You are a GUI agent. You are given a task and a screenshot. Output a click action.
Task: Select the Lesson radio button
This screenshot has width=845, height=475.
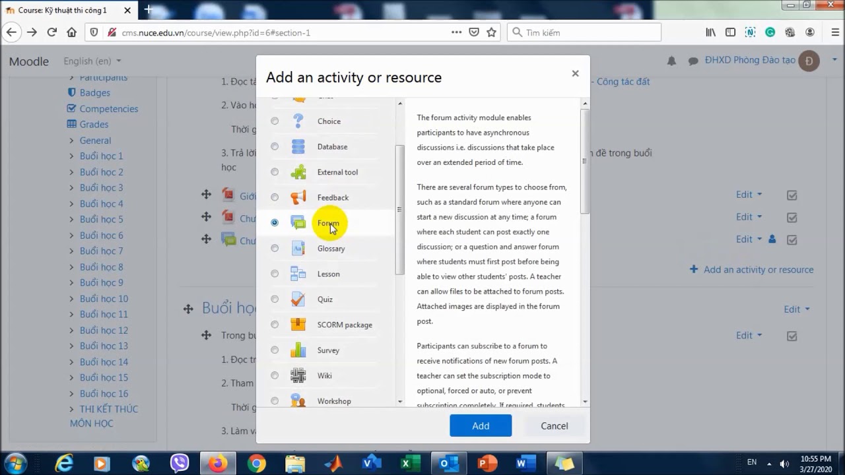[275, 274]
